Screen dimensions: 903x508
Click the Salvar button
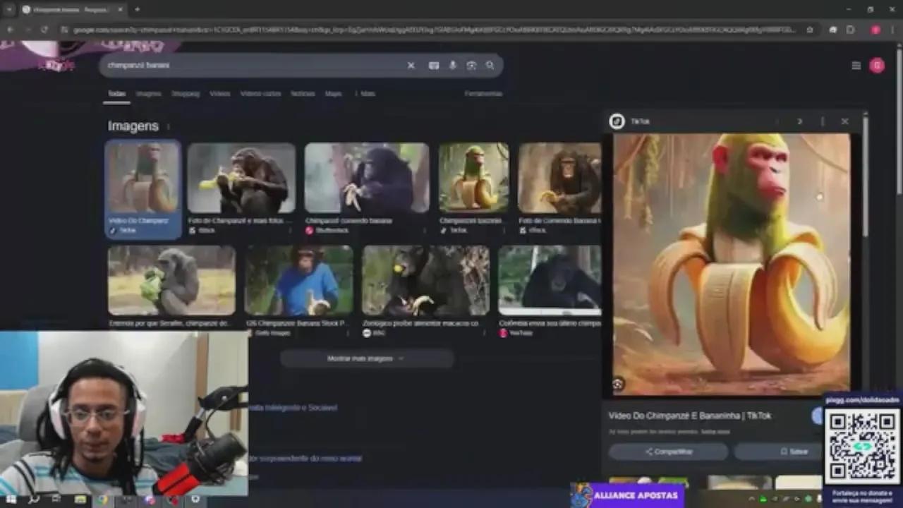pyautogui.click(x=794, y=451)
